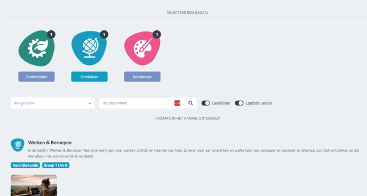Select the pink Kunstenaar palette icon
367x196 pixels.
[x=142, y=48]
